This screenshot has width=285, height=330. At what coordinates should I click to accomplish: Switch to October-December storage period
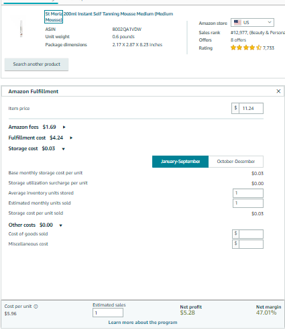click(x=236, y=162)
